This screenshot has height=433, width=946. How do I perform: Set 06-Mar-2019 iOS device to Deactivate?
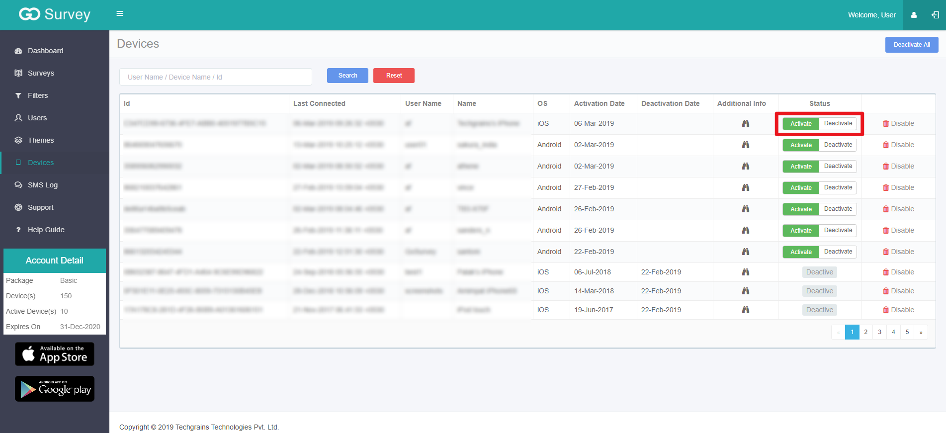point(838,123)
